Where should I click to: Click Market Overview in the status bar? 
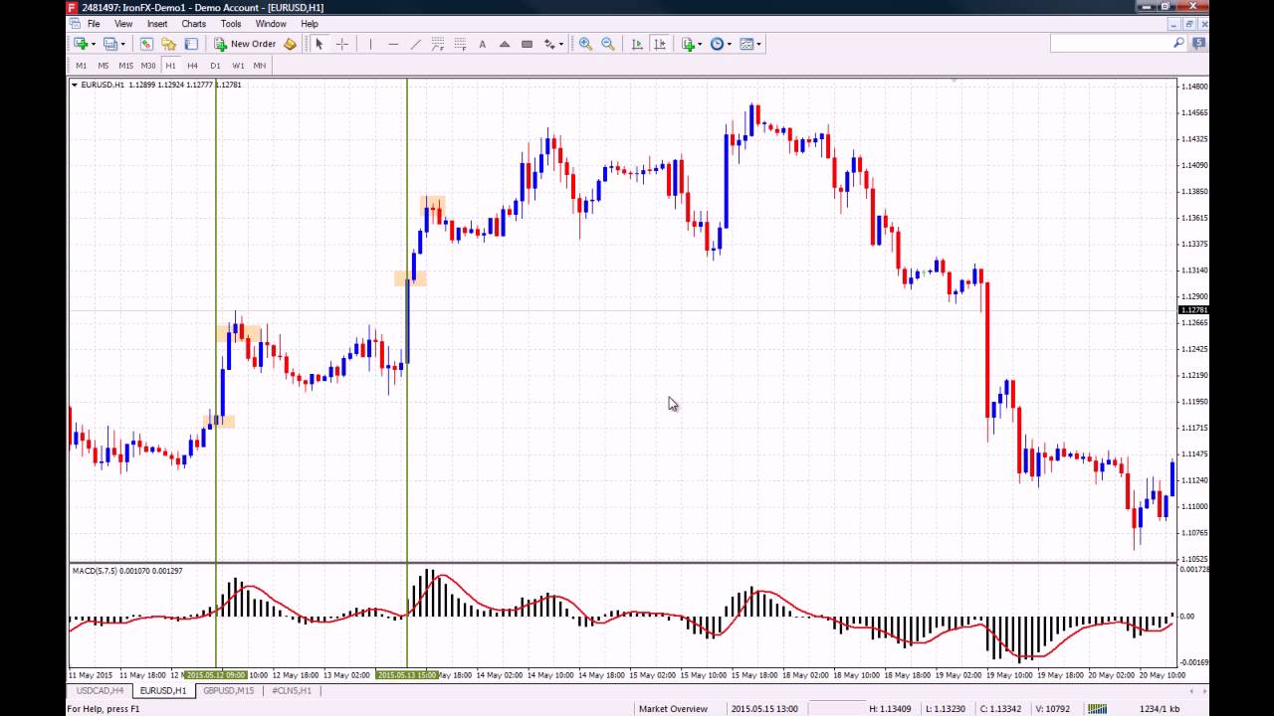pyautogui.click(x=673, y=709)
